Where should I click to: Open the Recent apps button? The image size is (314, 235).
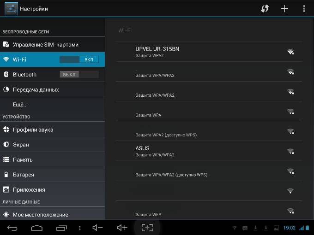click(61, 228)
